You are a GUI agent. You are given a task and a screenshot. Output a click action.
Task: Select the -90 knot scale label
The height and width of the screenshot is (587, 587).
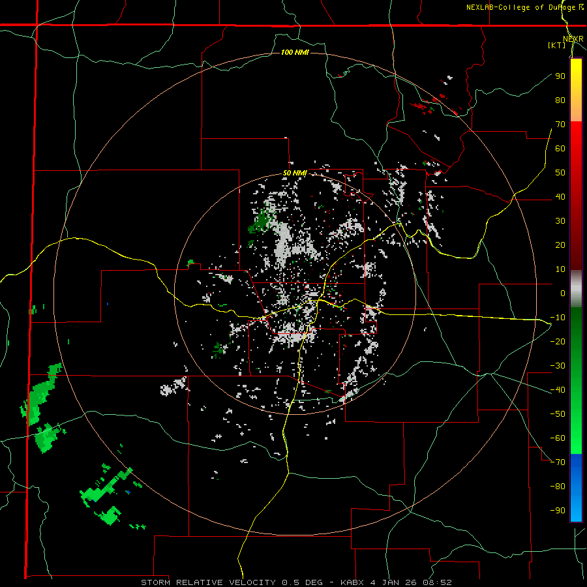pos(558,511)
